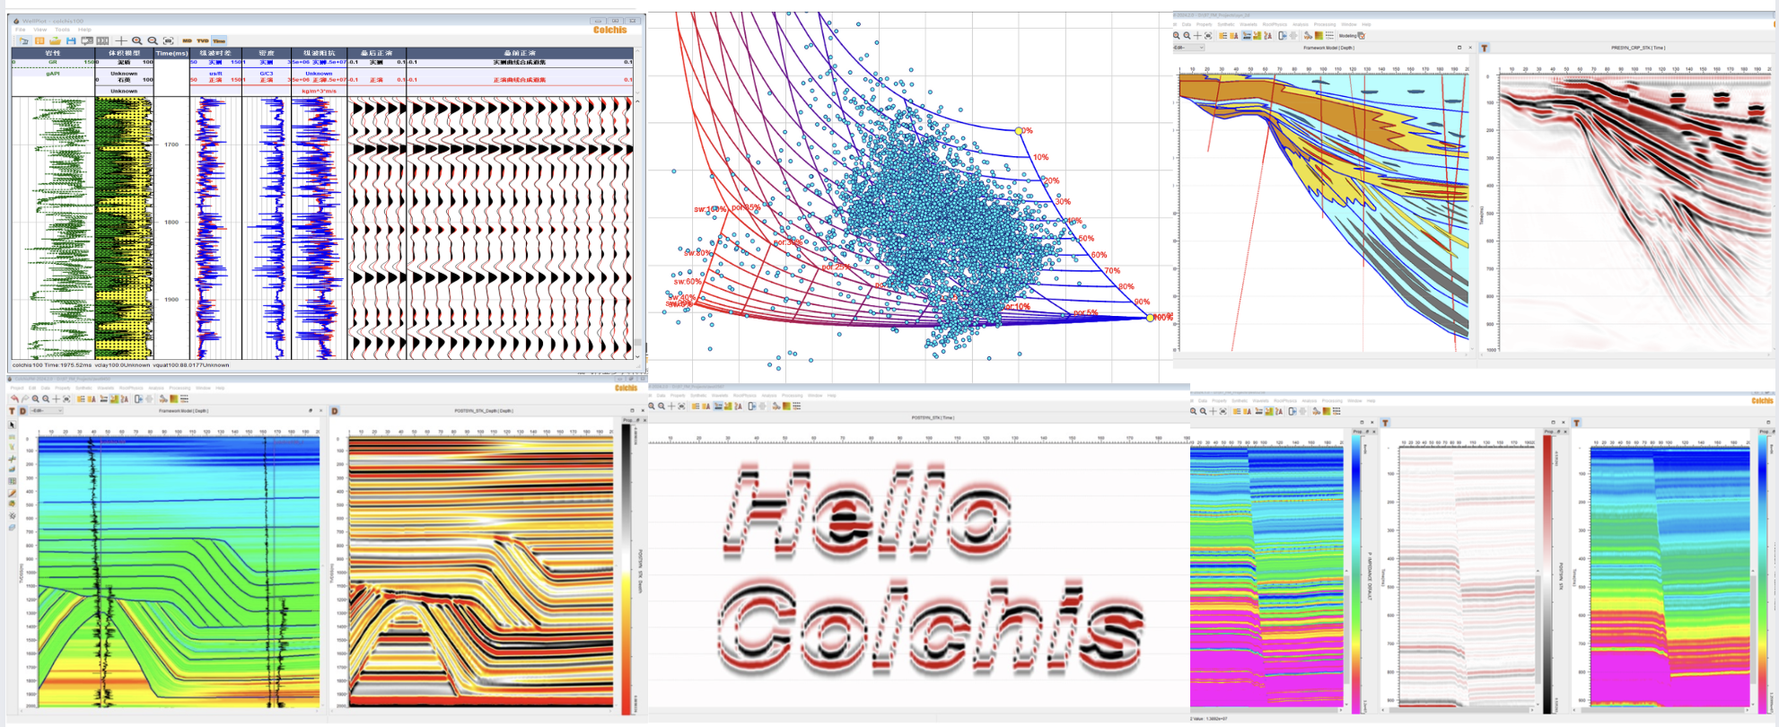Click the orange grid template icon in WellPlot
1779x727 pixels.
[39, 40]
